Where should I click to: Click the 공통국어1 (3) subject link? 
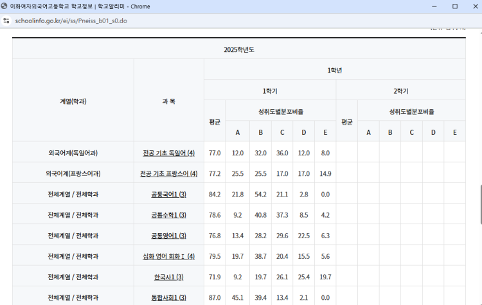[x=168, y=194]
